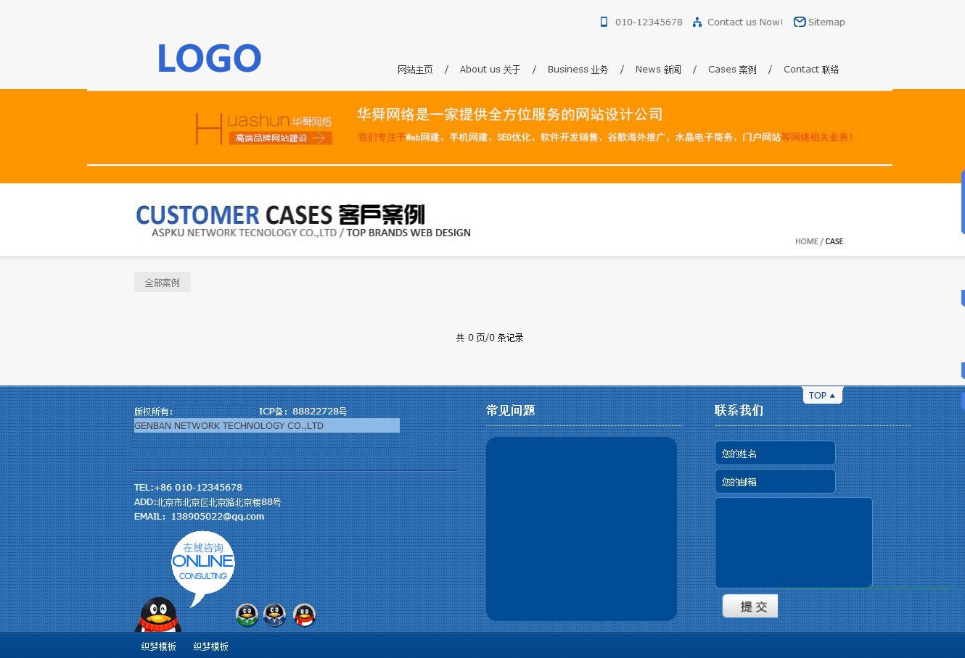Click the message textarea under email field
This screenshot has height=658, width=965.
[x=794, y=542]
